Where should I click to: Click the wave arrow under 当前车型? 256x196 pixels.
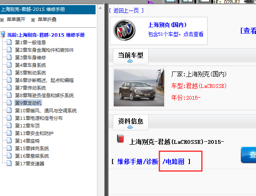pyautogui.click(x=130, y=61)
